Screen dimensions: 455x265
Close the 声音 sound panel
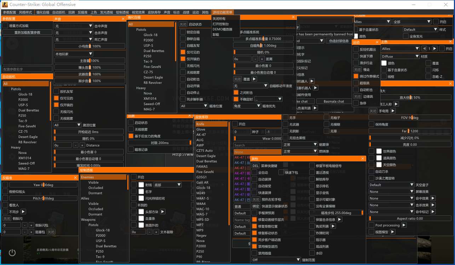[123, 19]
